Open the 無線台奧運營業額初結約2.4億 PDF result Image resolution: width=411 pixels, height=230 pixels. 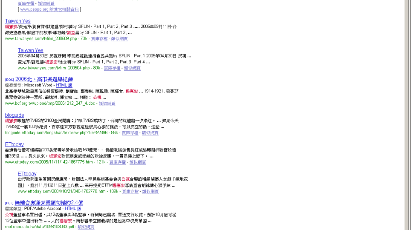point(49,203)
